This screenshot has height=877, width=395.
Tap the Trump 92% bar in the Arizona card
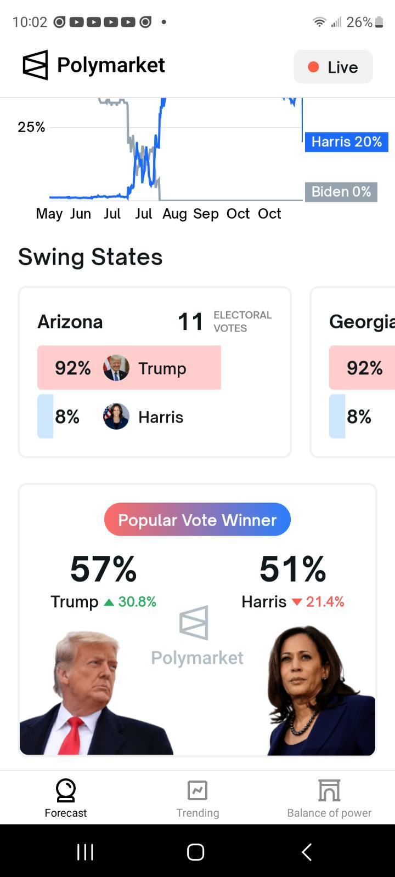tap(129, 368)
